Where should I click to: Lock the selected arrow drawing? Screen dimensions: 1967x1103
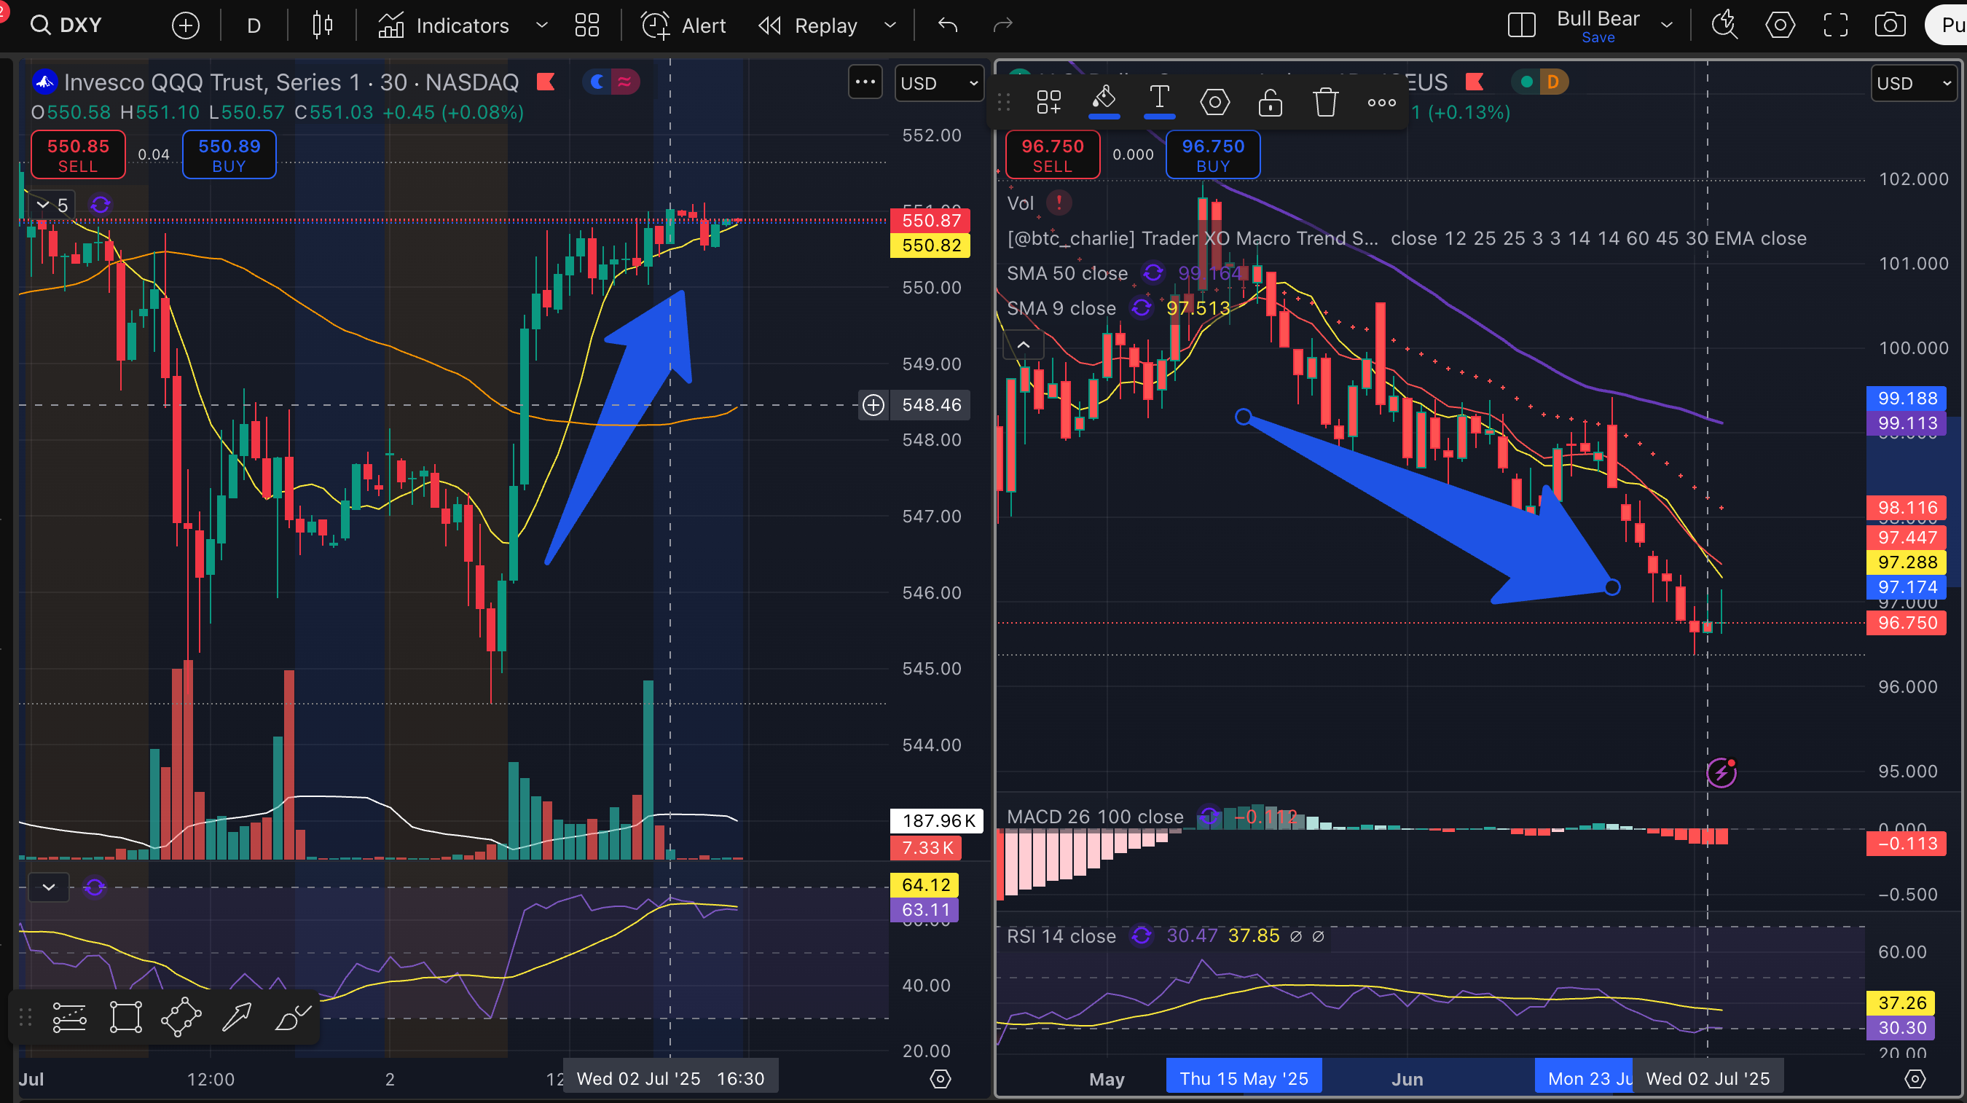pyautogui.click(x=1271, y=101)
